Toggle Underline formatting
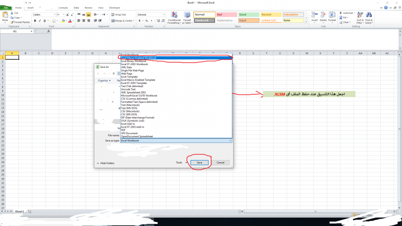 click(x=45, y=21)
